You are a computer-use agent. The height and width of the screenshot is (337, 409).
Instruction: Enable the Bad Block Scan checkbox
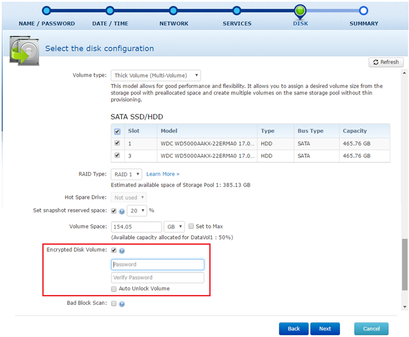click(114, 303)
